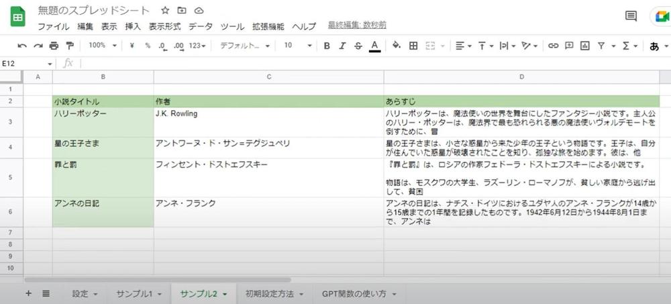Open the all sheets list icon
Viewport: 671px width, 304px height.
pos(46,293)
